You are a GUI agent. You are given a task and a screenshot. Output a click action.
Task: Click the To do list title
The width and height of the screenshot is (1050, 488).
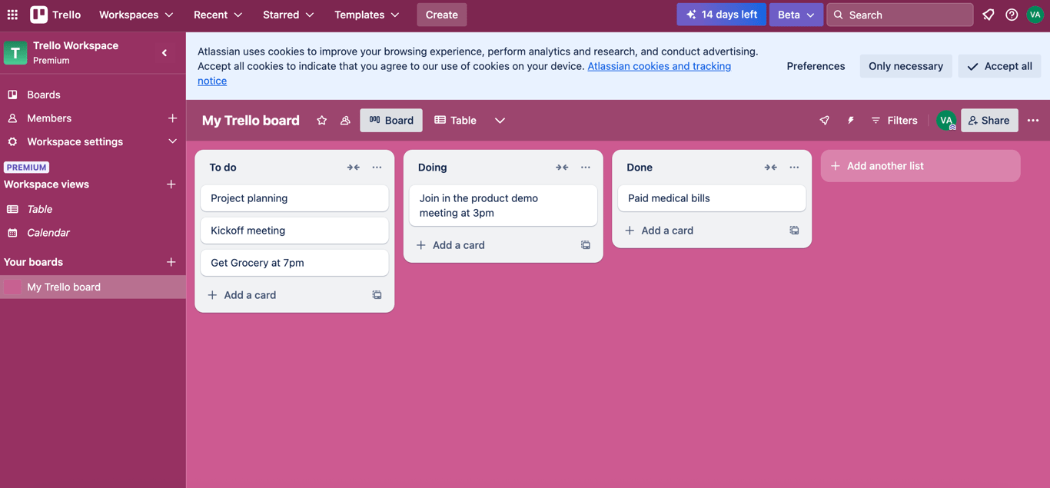tap(223, 168)
